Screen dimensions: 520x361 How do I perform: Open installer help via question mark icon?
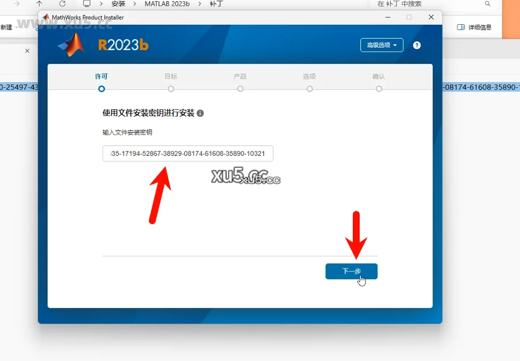pos(417,45)
